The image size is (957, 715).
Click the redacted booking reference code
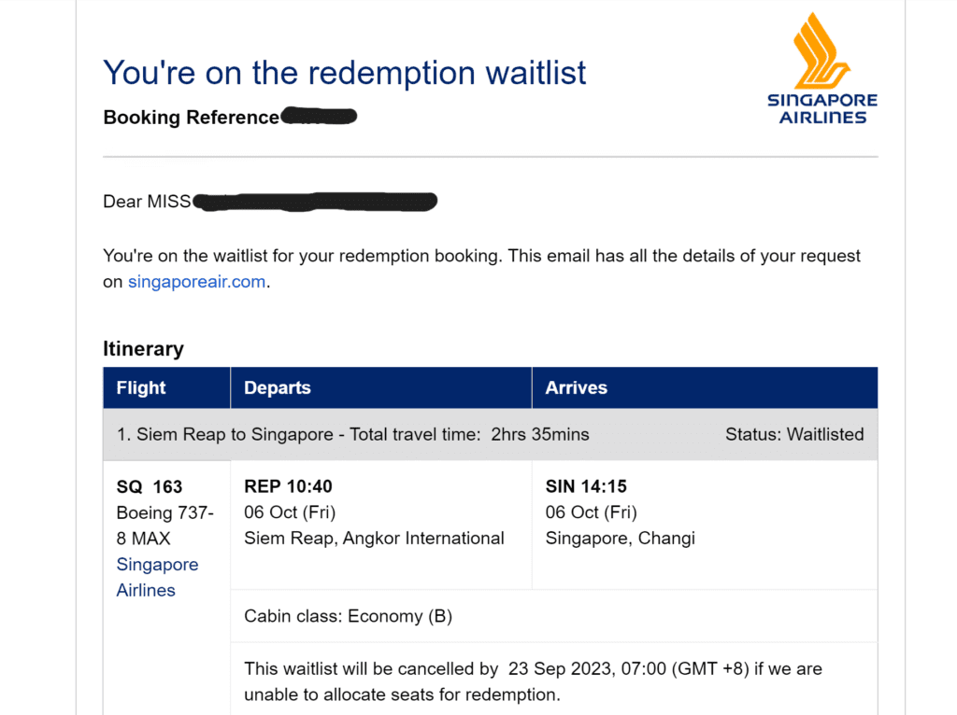tap(319, 117)
